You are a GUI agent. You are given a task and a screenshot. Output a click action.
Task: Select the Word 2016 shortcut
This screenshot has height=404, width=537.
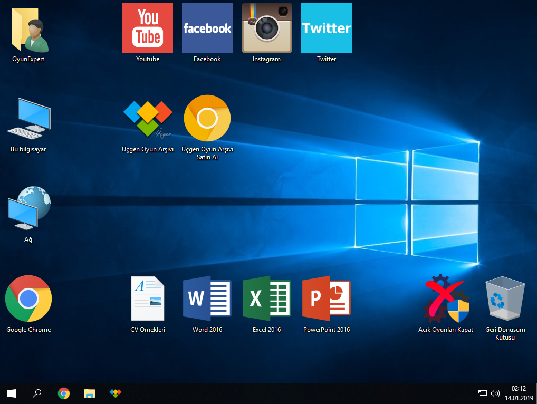coord(207,299)
